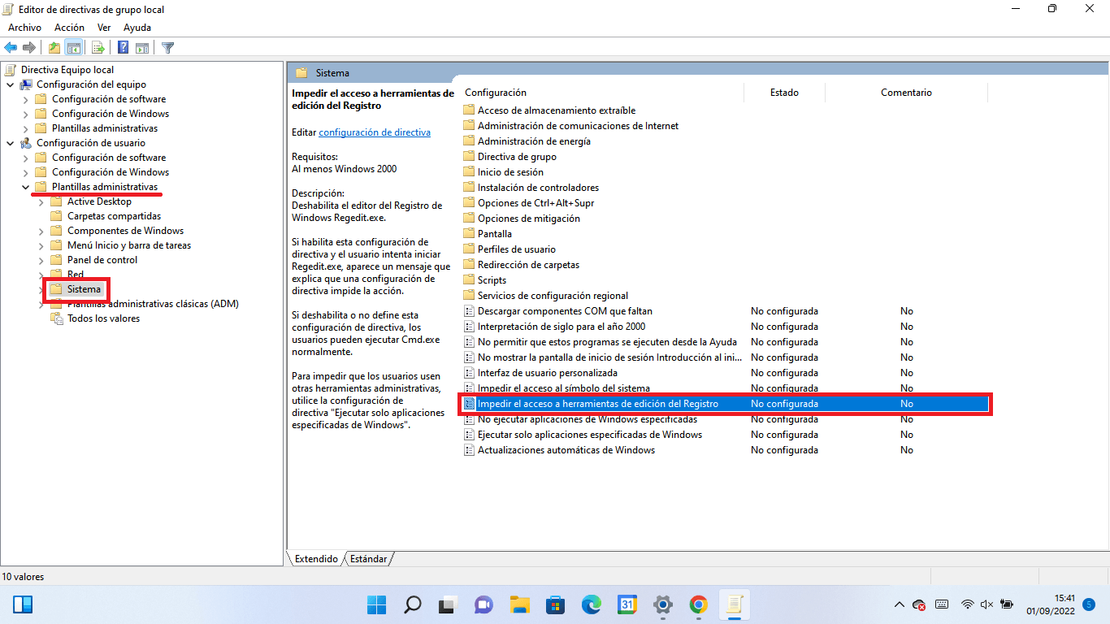The width and height of the screenshot is (1110, 624).
Task: Click the blue Back arrow in toolbar
Action: [11, 48]
